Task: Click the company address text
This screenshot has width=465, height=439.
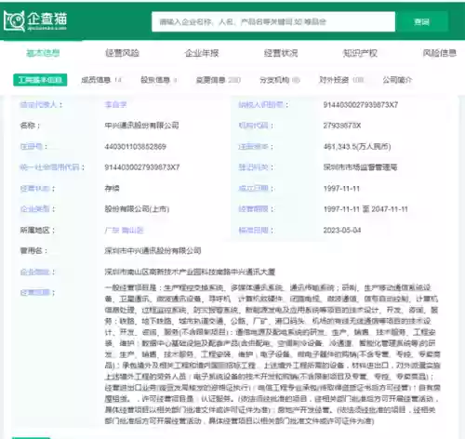Action: pos(190,272)
